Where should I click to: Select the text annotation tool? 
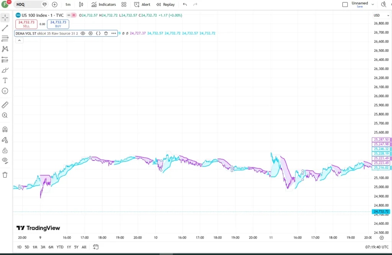5,80
